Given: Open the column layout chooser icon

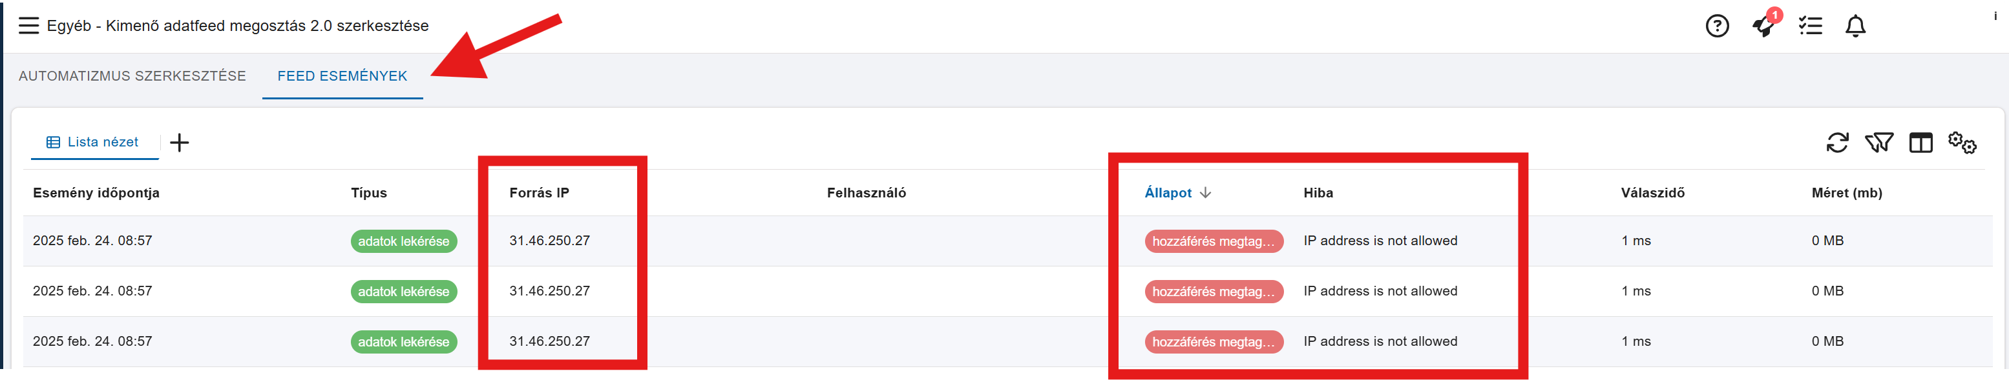Looking at the screenshot, I should (1920, 143).
